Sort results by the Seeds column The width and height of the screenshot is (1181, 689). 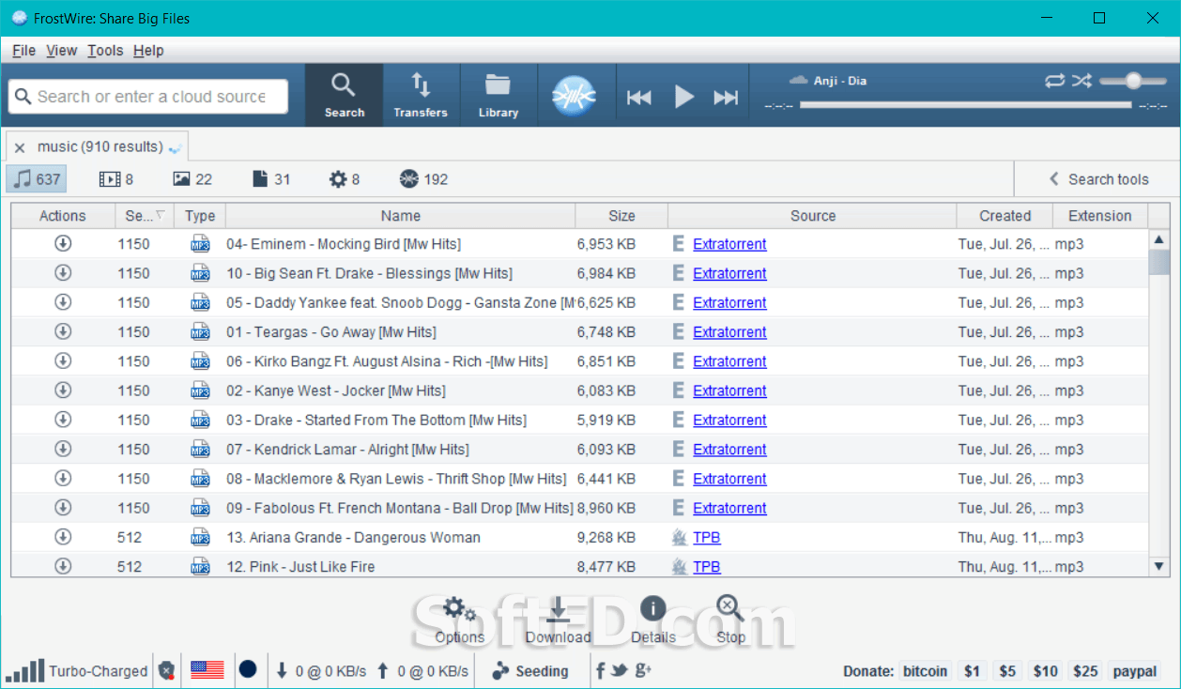pos(145,216)
